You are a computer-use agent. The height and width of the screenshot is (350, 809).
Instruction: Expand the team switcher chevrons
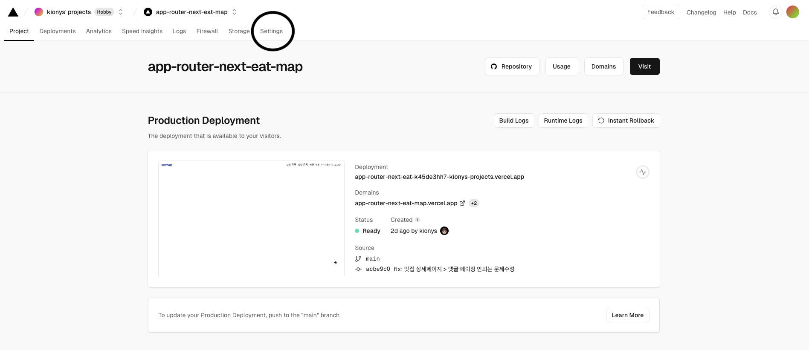click(x=121, y=12)
